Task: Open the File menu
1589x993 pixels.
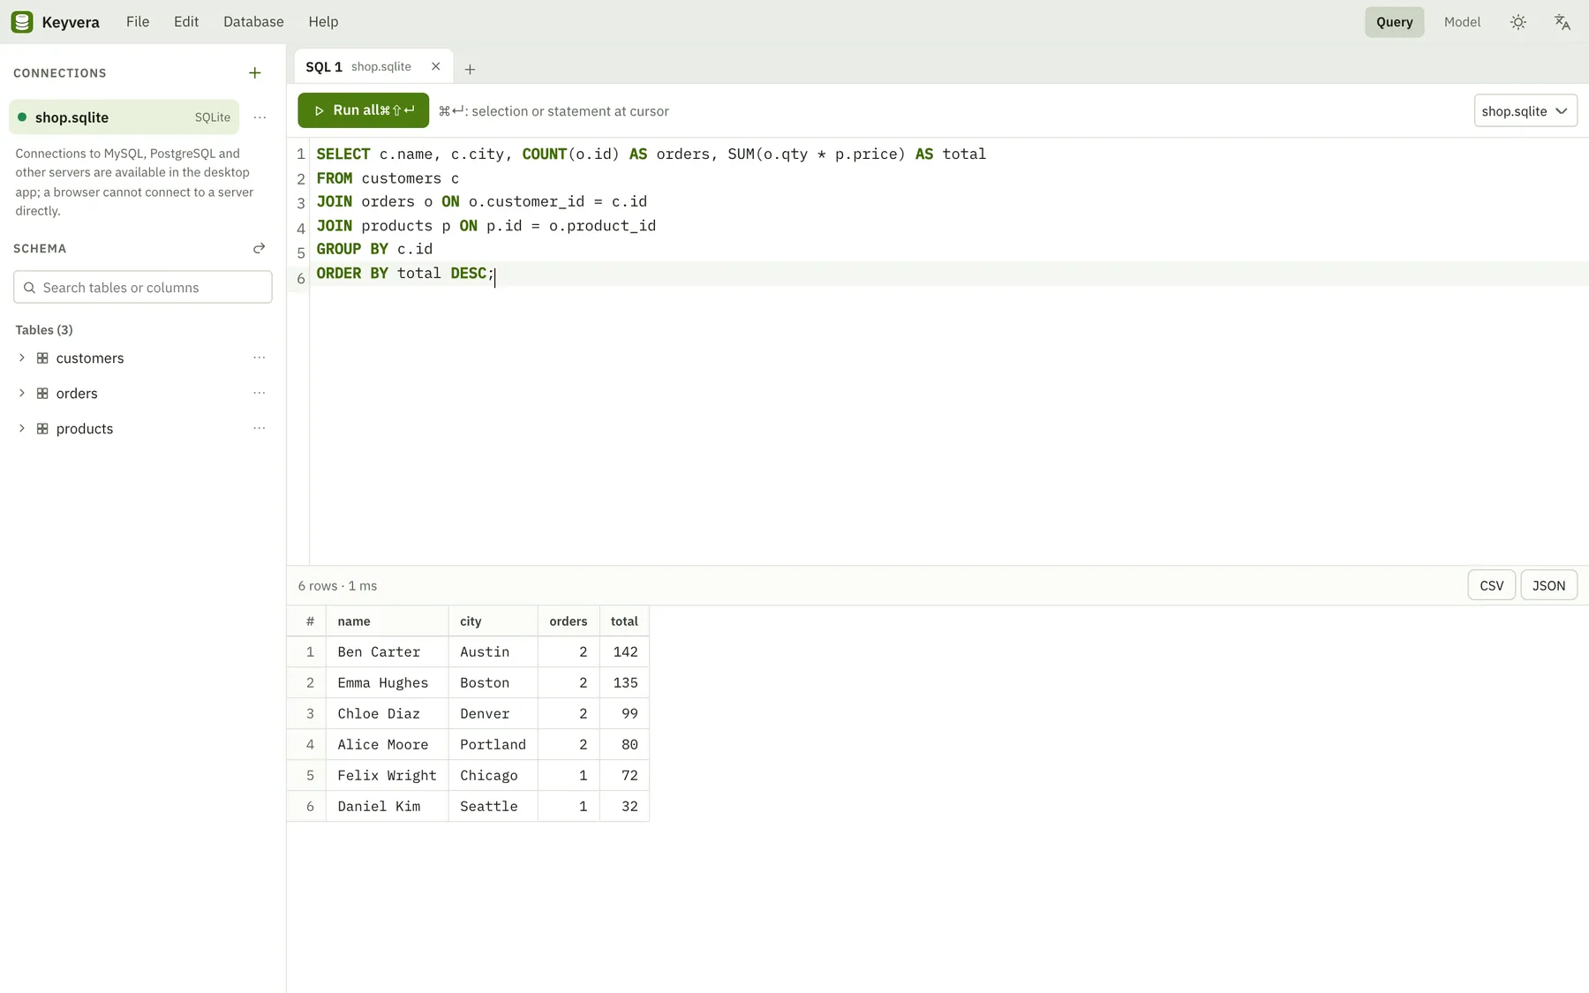Action: tap(138, 22)
